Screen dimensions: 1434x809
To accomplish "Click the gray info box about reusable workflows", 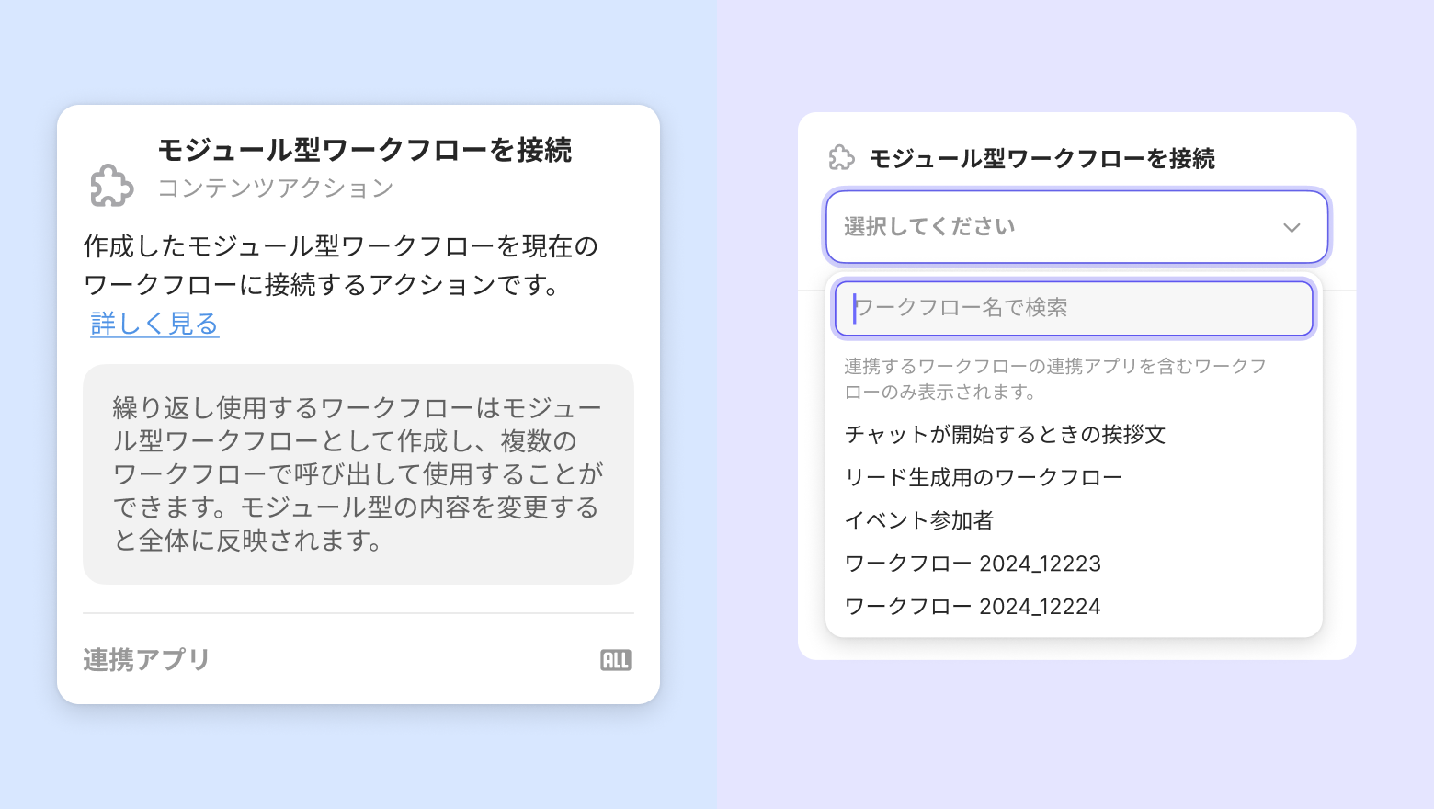I will click(358, 474).
